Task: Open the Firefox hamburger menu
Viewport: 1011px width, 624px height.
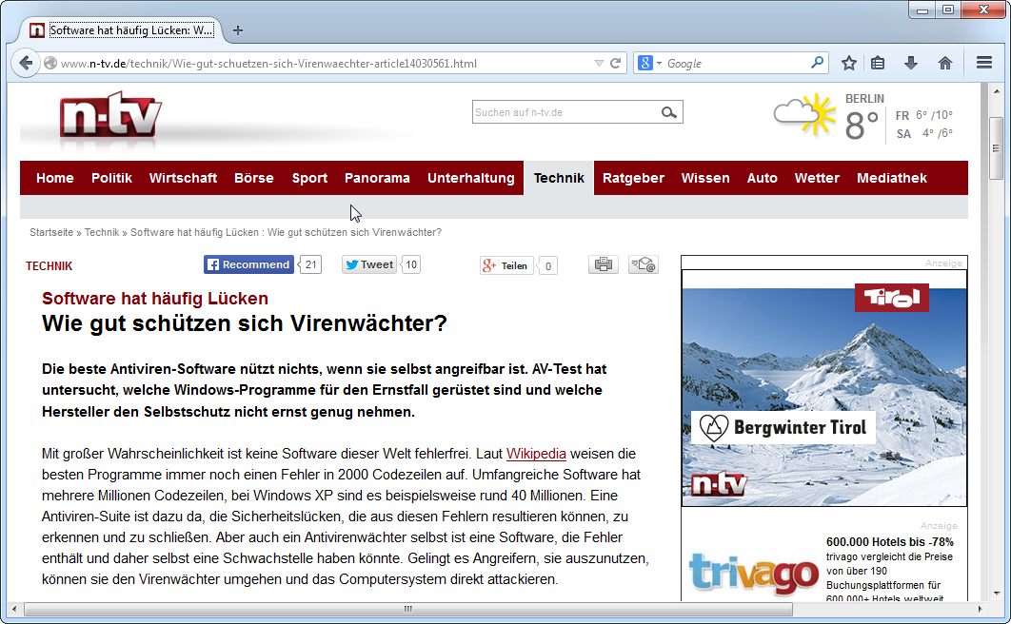Action: 984,63
